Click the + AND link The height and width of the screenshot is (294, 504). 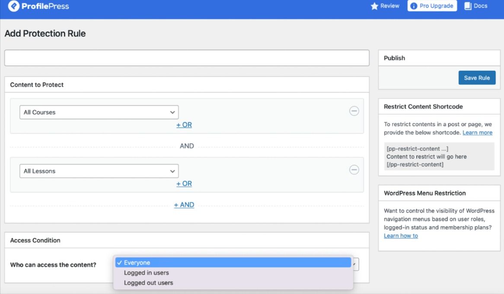(184, 205)
